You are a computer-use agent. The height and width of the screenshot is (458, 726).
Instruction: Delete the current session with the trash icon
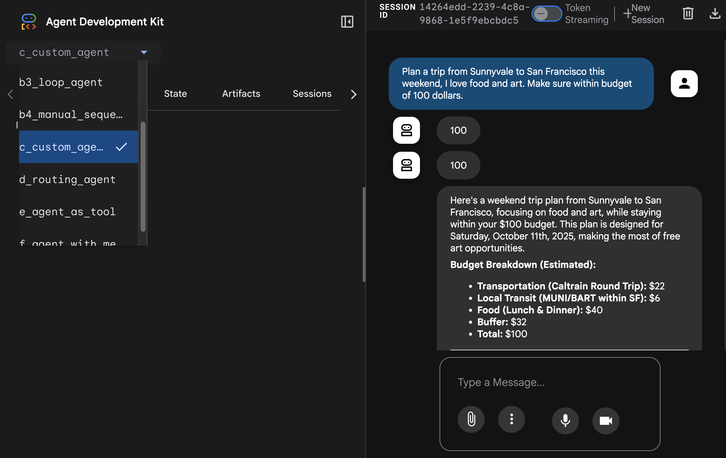coord(688,13)
